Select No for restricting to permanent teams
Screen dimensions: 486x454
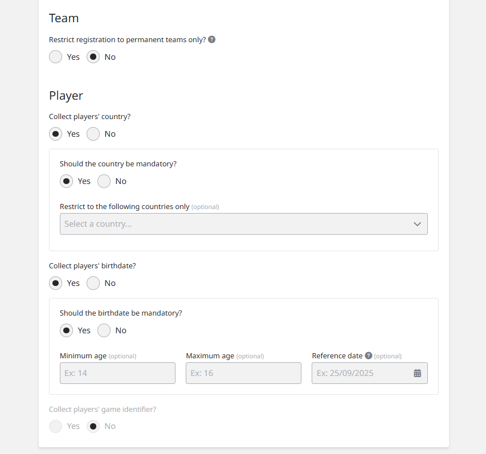coord(93,57)
